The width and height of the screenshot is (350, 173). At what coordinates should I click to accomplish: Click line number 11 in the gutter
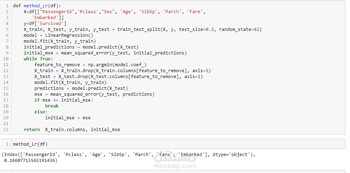pyautogui.click(x=6, y=65)
